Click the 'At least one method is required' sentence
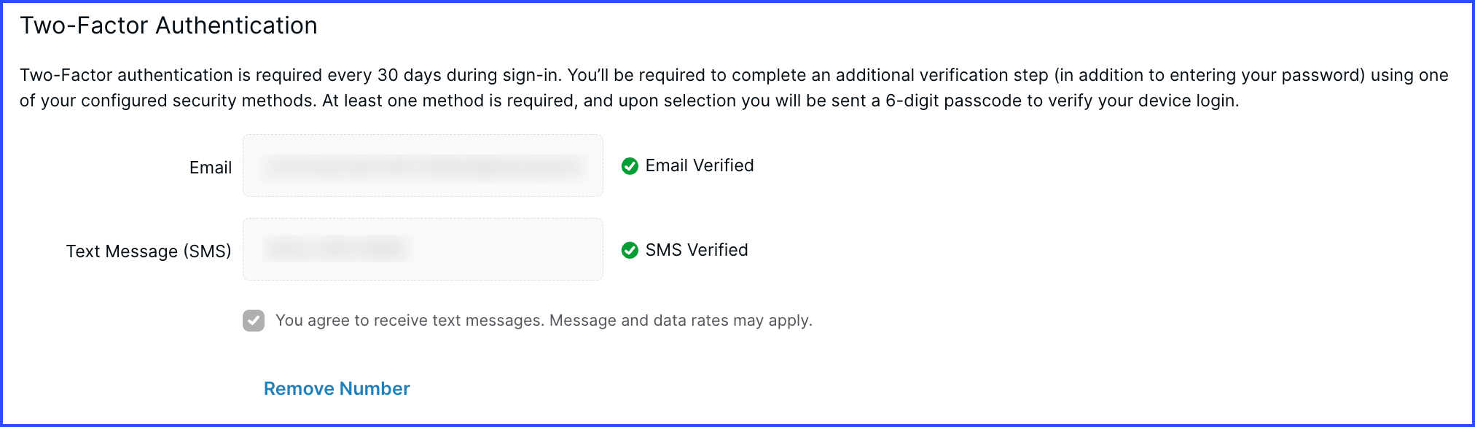The width and height of the screenshot is (1475, 427). point(449,101)
